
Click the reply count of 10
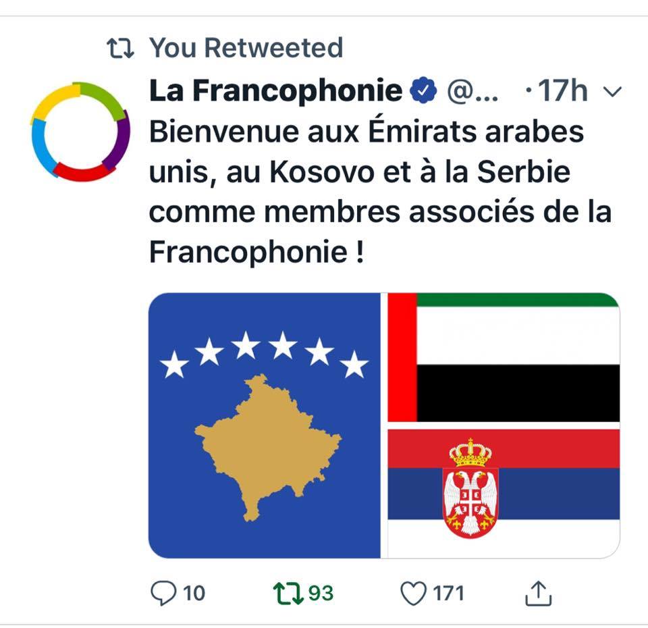(194, 594)
